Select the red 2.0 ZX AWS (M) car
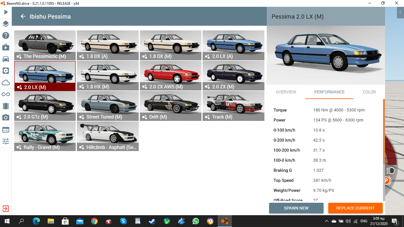404x227 pixels. tap(171, 76)
